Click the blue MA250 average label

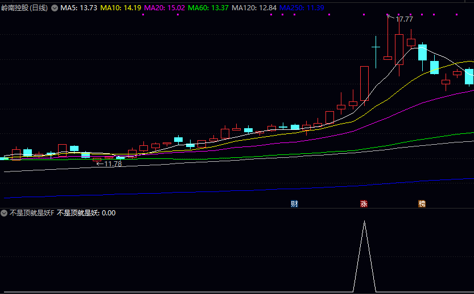click(x=302, y=8)
